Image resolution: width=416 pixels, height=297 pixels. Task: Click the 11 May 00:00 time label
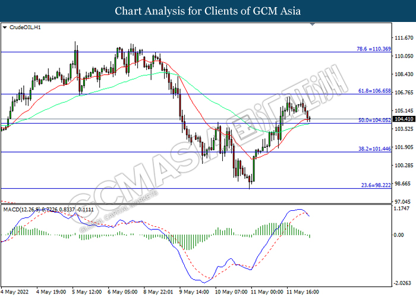[267, 292]
